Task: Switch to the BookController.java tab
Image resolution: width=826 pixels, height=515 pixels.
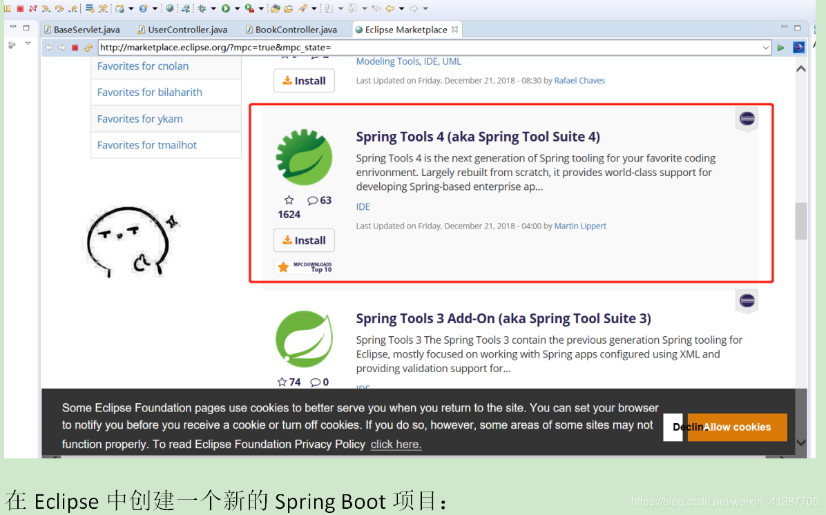Action: 291,30
